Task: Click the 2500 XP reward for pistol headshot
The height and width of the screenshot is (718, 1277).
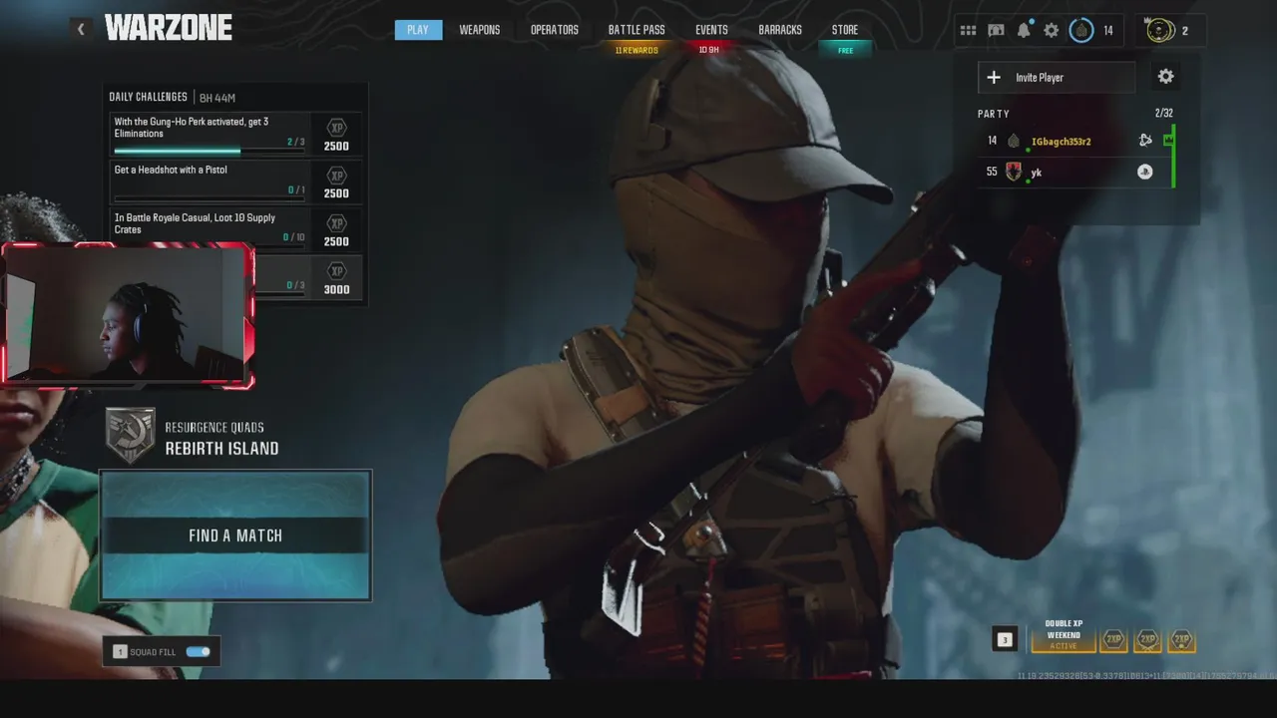Action: [336, 193]
